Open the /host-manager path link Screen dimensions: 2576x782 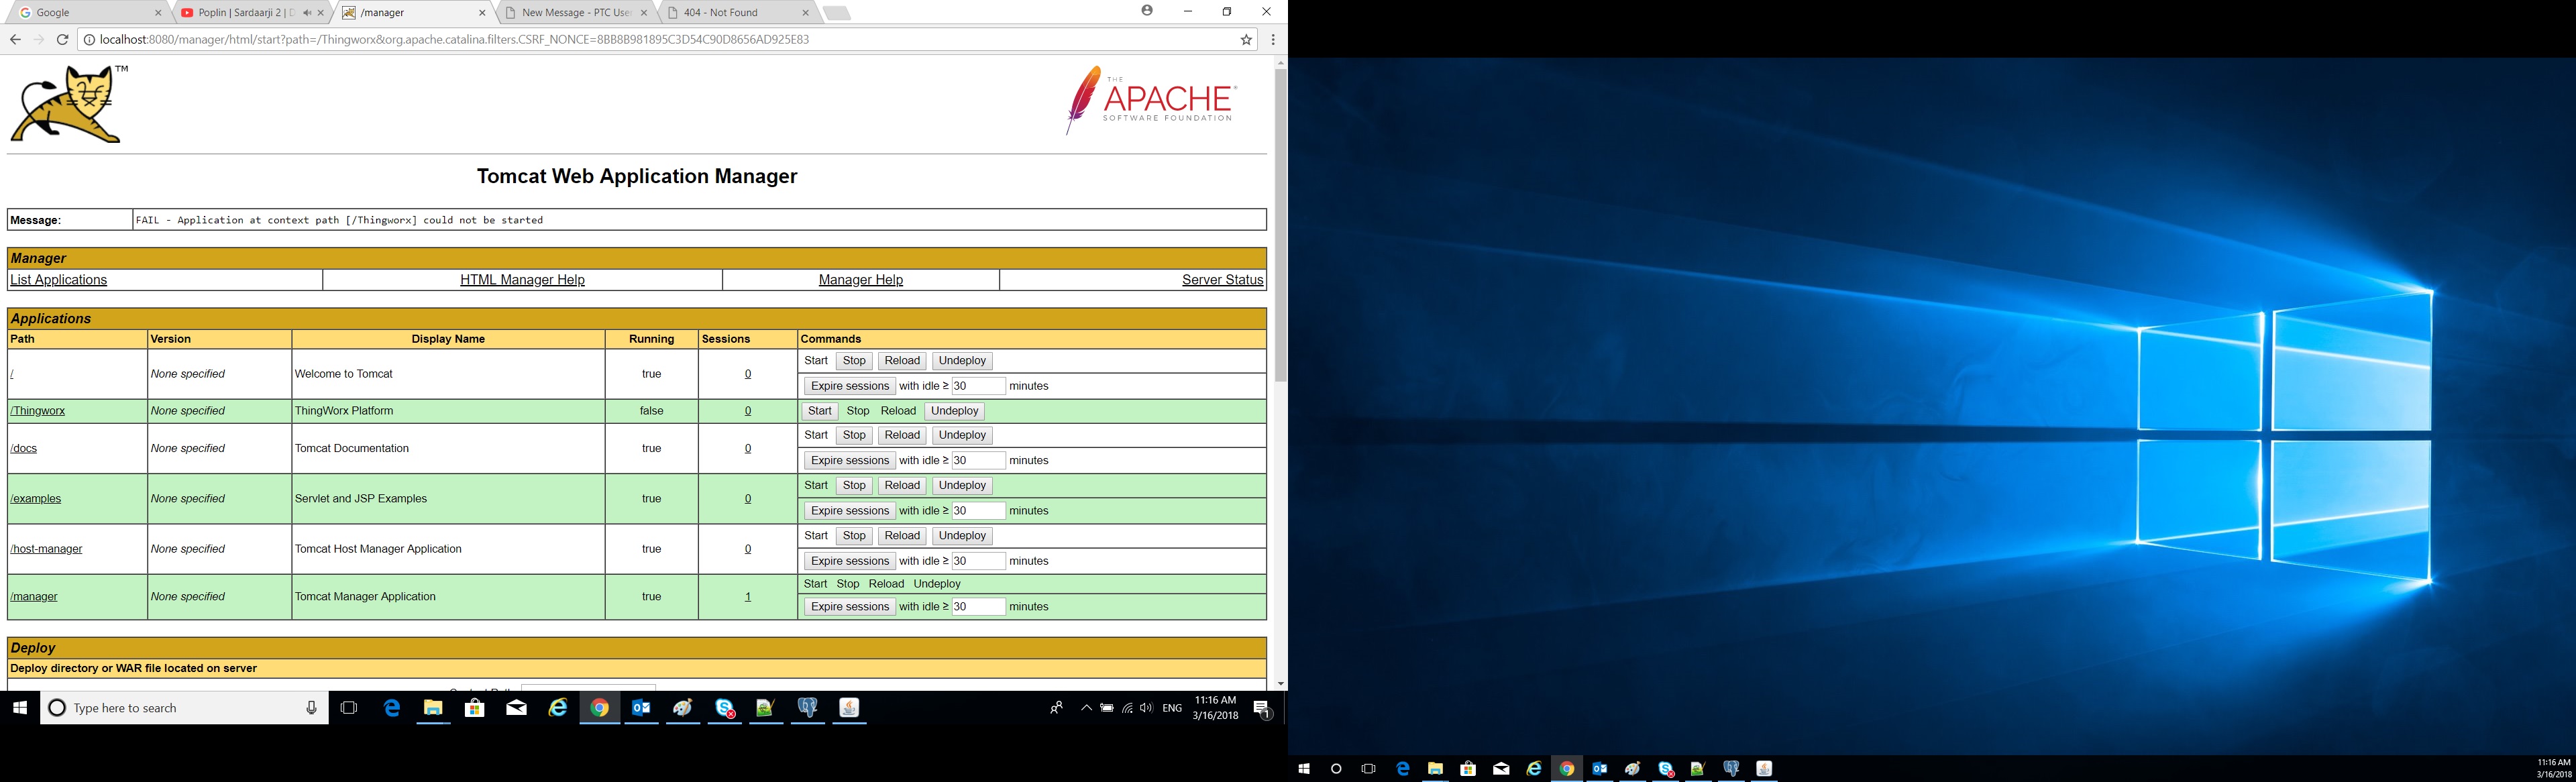[46, 549]
